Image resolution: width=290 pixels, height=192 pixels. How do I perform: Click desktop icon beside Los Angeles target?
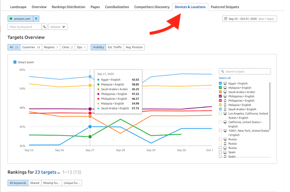click(x=225, y=114)
